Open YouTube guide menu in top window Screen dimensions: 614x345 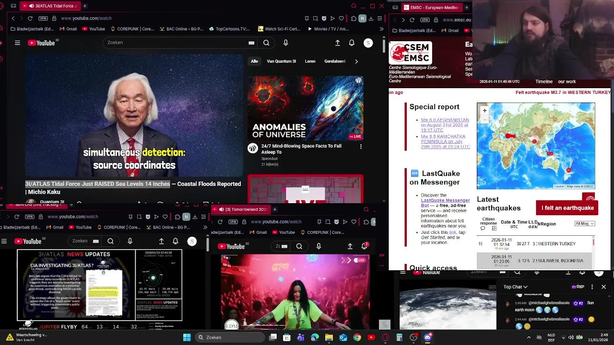pos(17,43)
